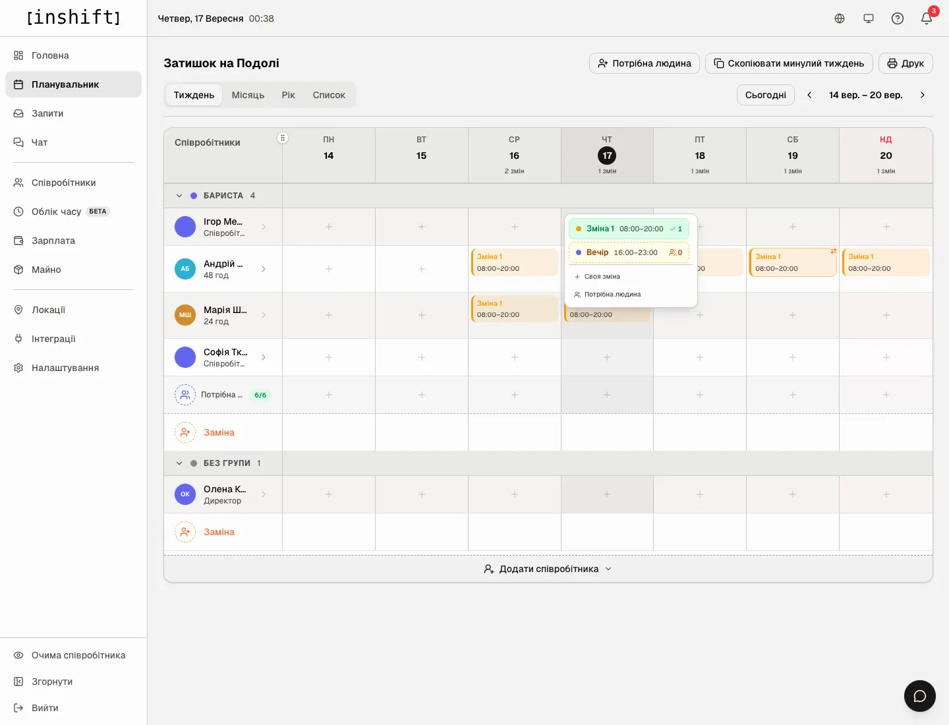Go to next week arrow
The width and height of the screenshot is (949, 725).
[x=923, y=95]
